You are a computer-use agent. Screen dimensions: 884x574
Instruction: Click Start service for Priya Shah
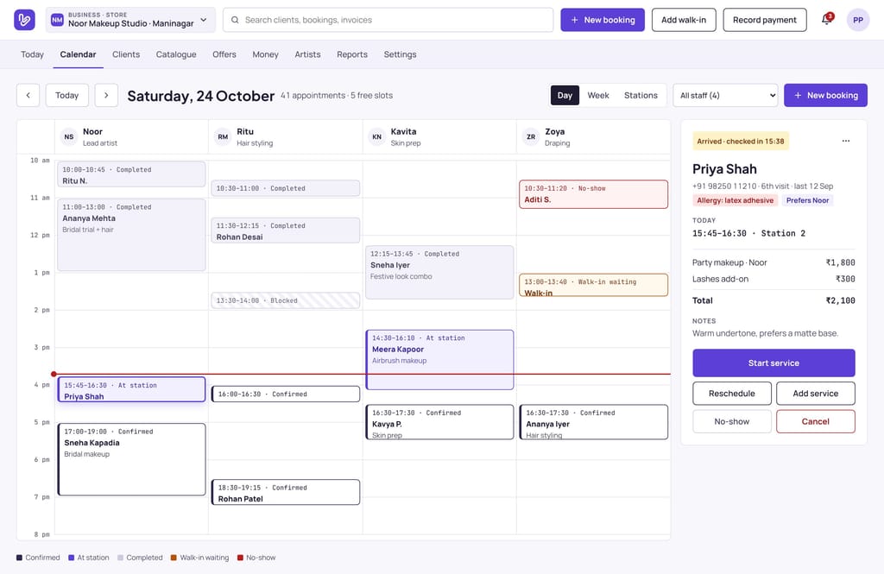tap(773, 363)
